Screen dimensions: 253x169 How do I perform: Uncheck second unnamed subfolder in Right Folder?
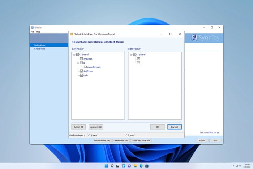(x=138, y=63)
